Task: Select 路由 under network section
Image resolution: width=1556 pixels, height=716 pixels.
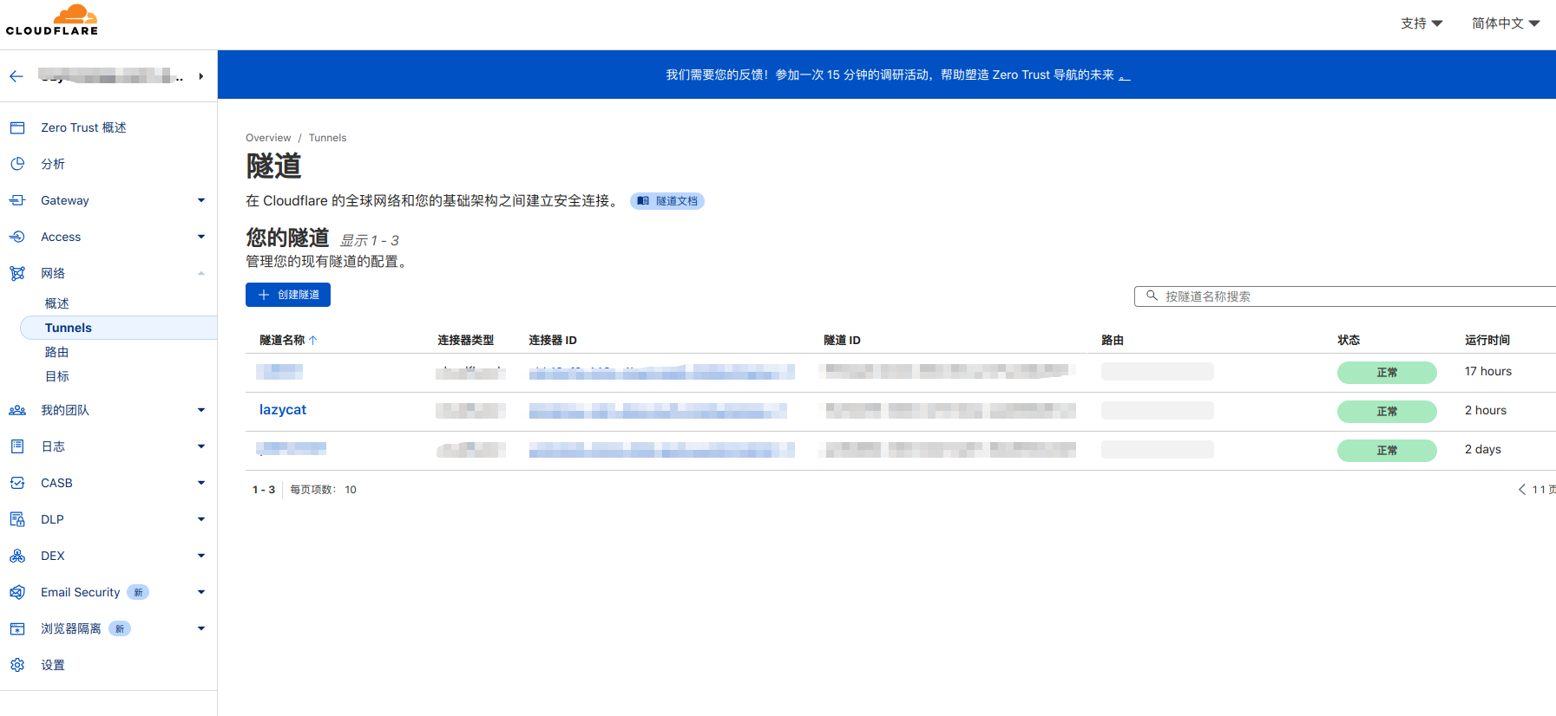Action: coord(57,352)
